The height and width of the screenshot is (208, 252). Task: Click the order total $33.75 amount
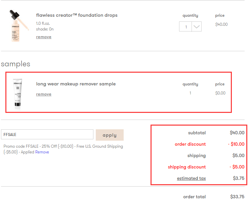click(237, 197)
